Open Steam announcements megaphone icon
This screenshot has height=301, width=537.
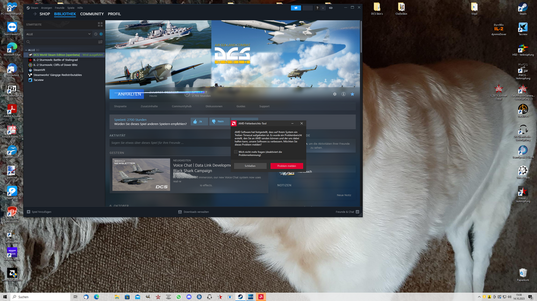(x=296, y=8)
